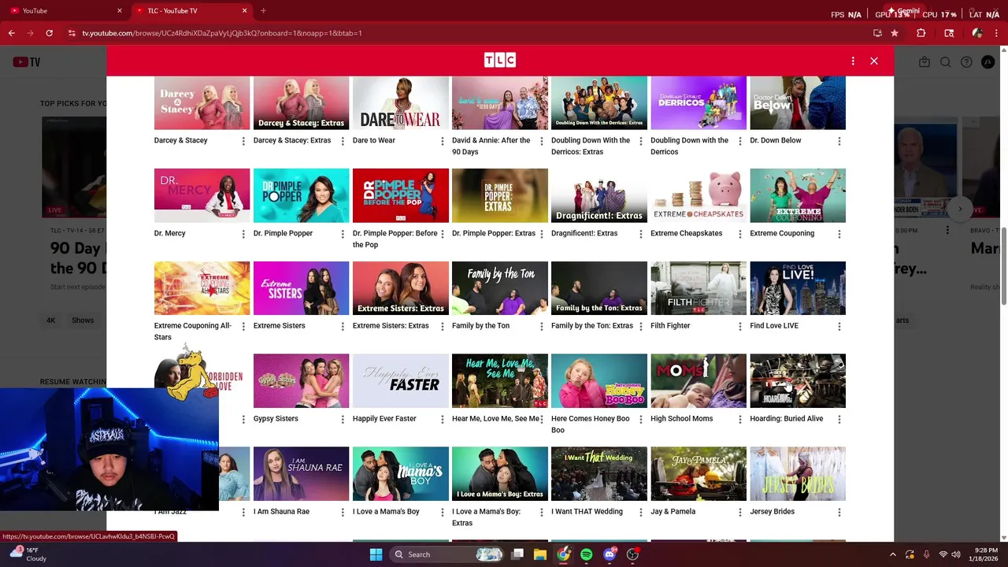Click the Windows Start button

click(x=376, y=554)
